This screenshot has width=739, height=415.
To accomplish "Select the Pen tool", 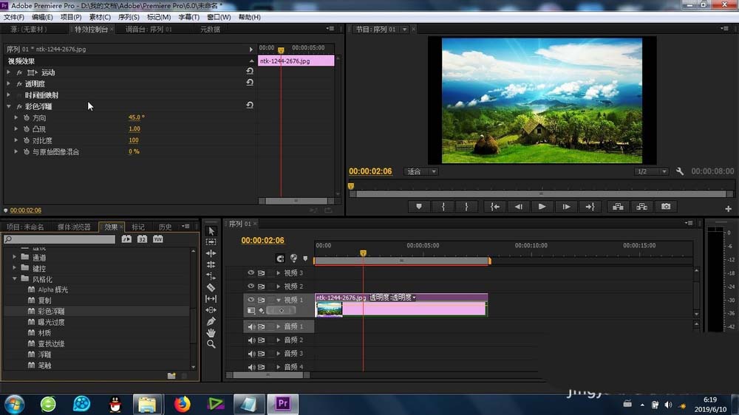I will (211, 321).
